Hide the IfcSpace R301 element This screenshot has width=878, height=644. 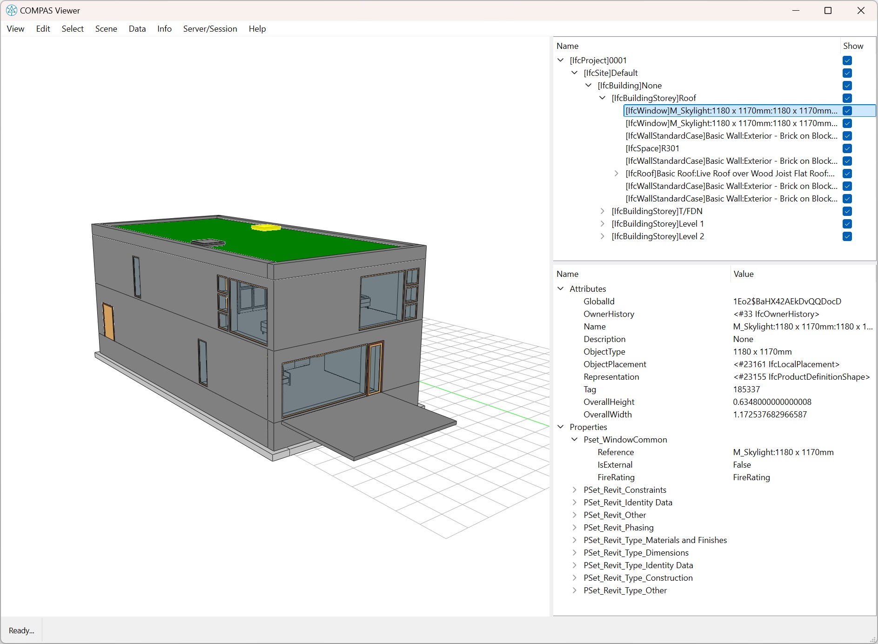coord(847,148)
